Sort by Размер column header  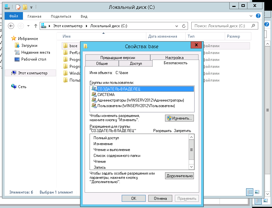click(238, 36)
